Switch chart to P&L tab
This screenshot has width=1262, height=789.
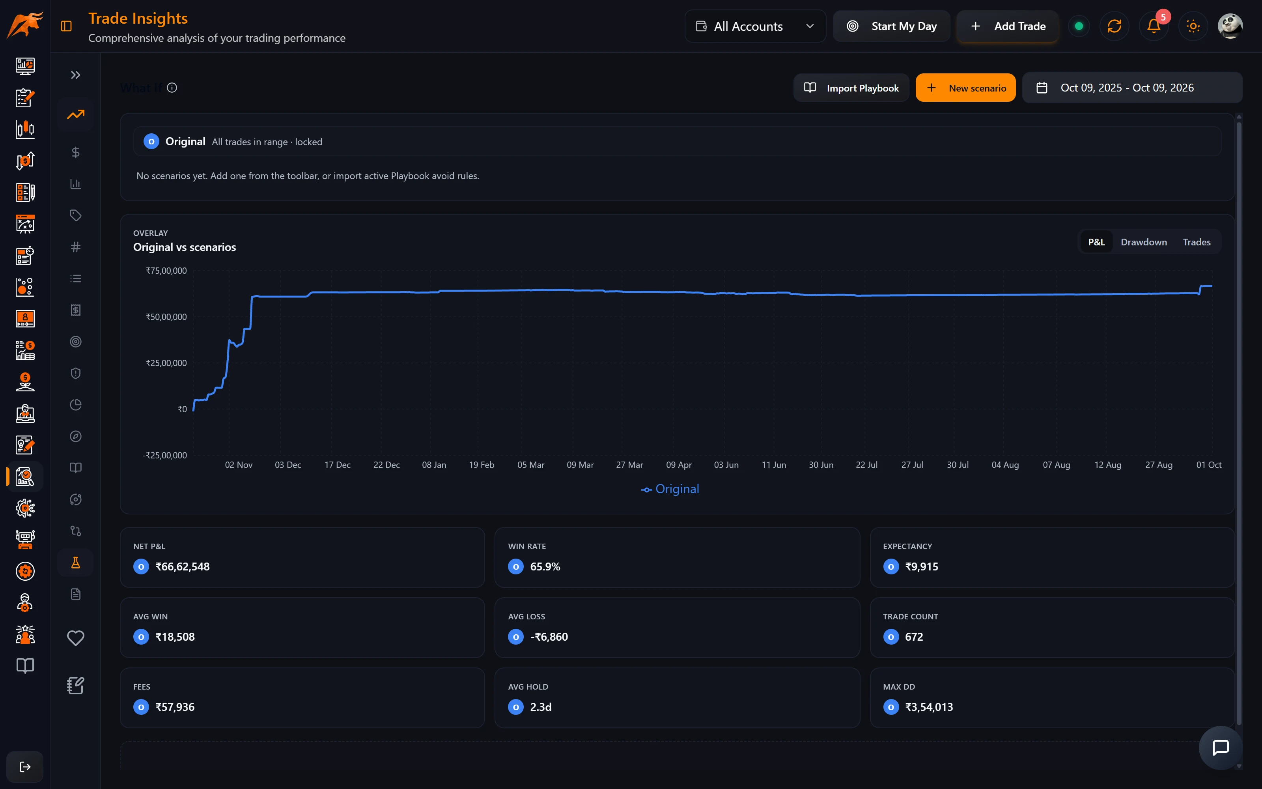pos(1096,242)
